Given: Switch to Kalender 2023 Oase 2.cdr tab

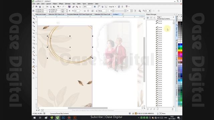Looking at the screenshot, I should pyautogui.click(x=57, y=14).
